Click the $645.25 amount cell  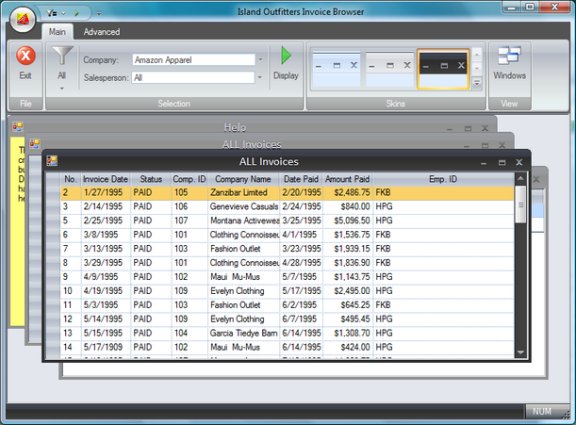(348, 305)
